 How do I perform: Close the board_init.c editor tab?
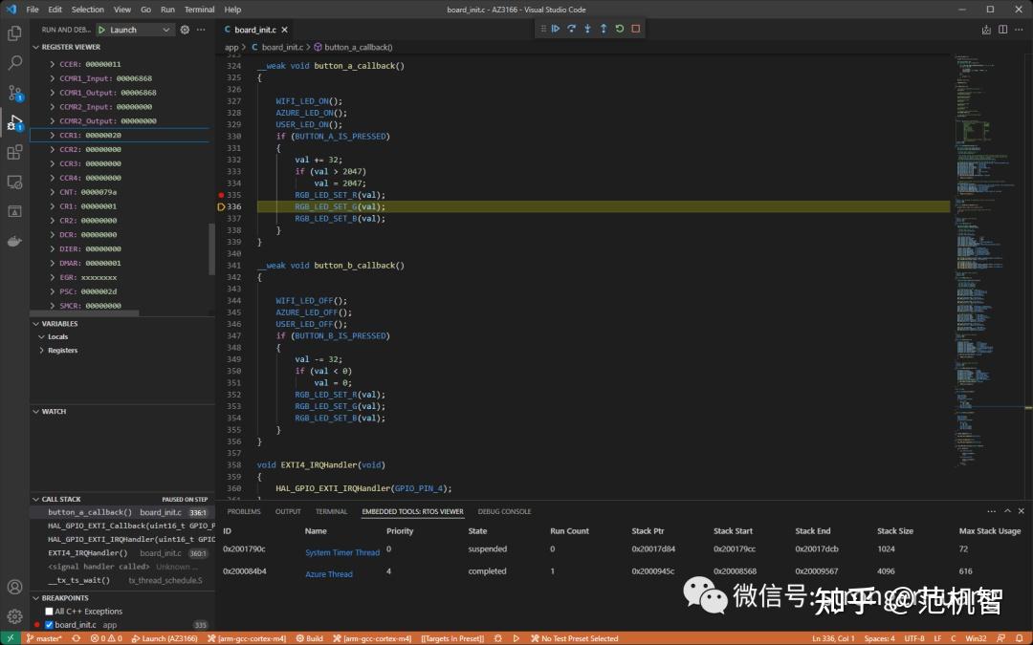point(285,30)
